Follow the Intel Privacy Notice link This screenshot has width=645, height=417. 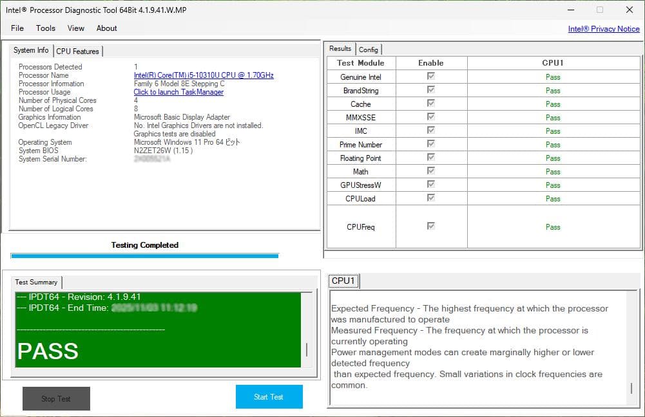[604, 29]
